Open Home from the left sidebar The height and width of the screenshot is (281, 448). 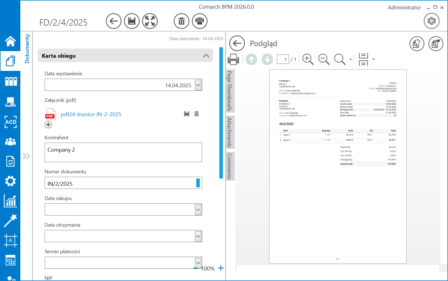pyautogui.click(x=10, y=41)
